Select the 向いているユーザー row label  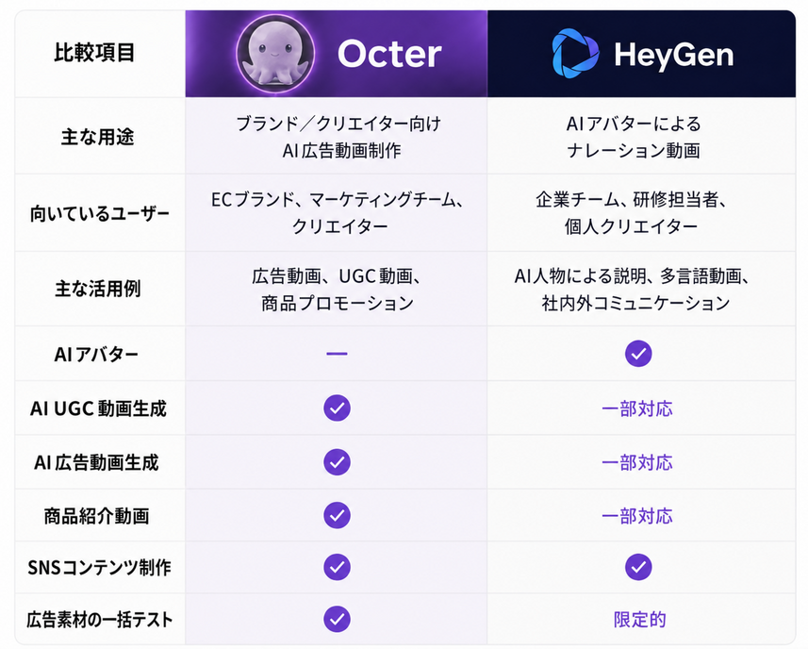(x=99, y=213)
